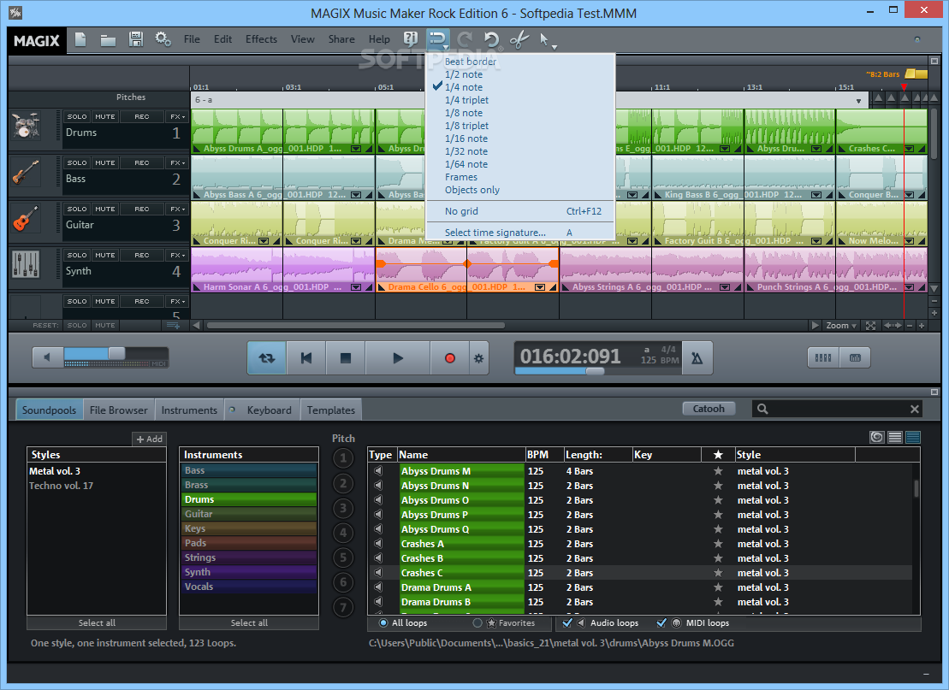Mute the Bass track

(x=104, y=162)
